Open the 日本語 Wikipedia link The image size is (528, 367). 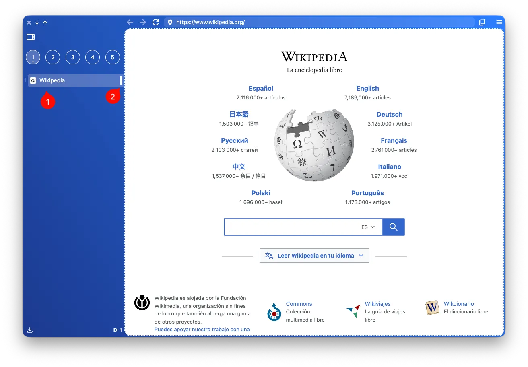point(239,115)
